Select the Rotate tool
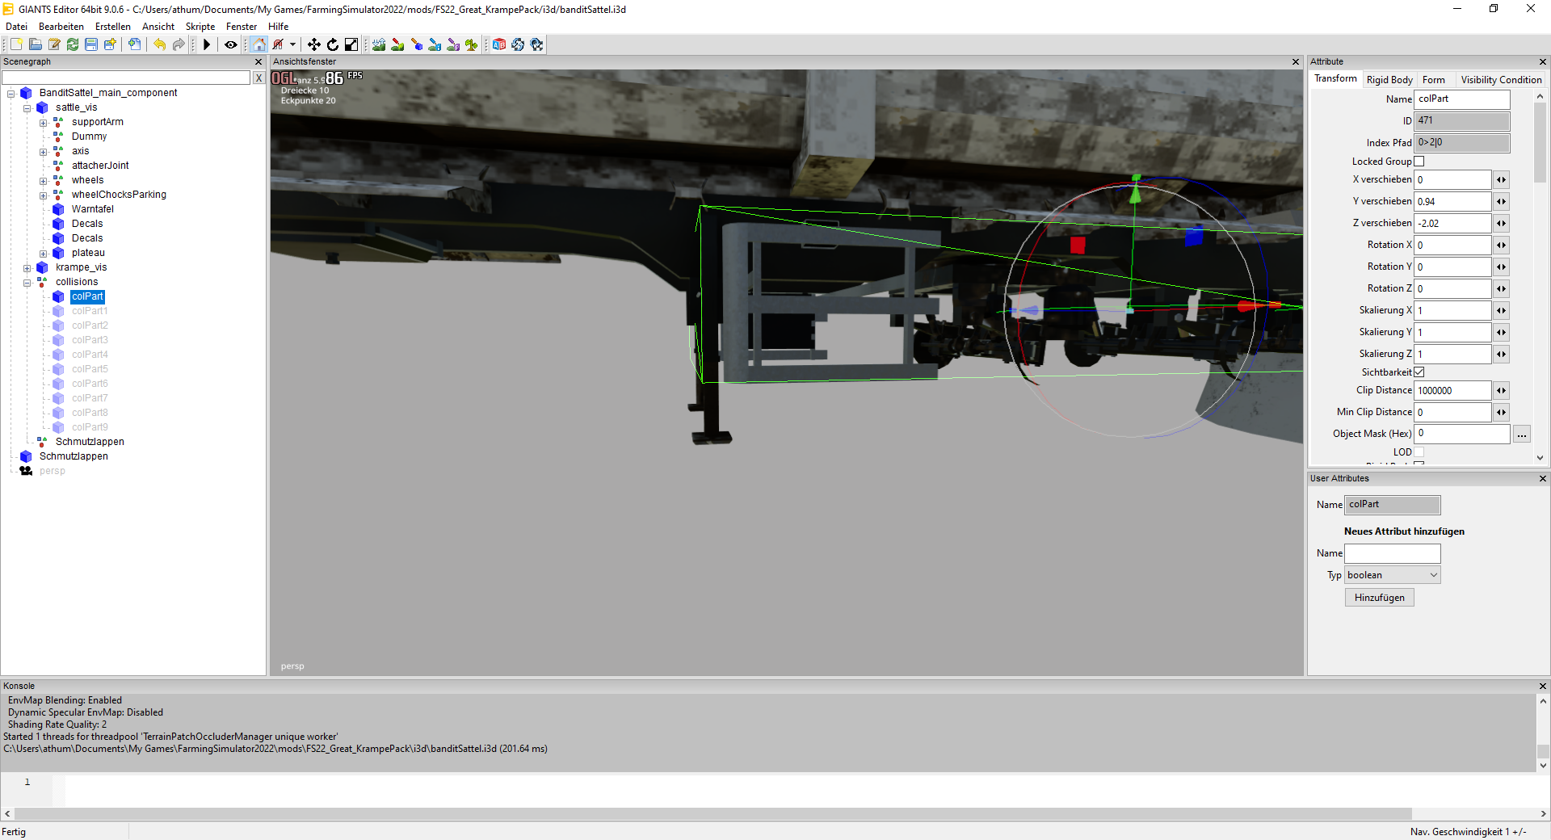Image resolution: width=1551 pixels, height=840 pixels. [x=333, y=44]
